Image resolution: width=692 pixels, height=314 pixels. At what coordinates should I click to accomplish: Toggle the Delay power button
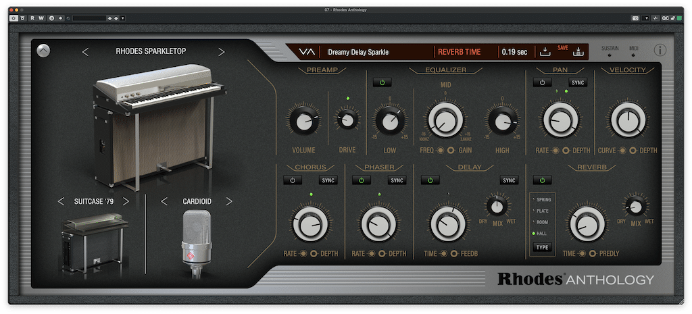coord(430,180)
